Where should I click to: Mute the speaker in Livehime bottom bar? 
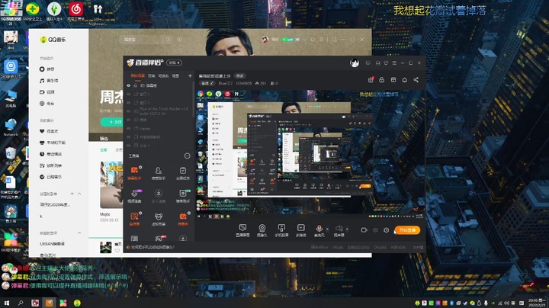coord(339,230)
